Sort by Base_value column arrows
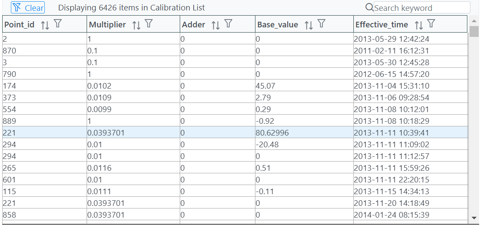The width and height of the screenshot is (480, 225). [x=309, y=25]
